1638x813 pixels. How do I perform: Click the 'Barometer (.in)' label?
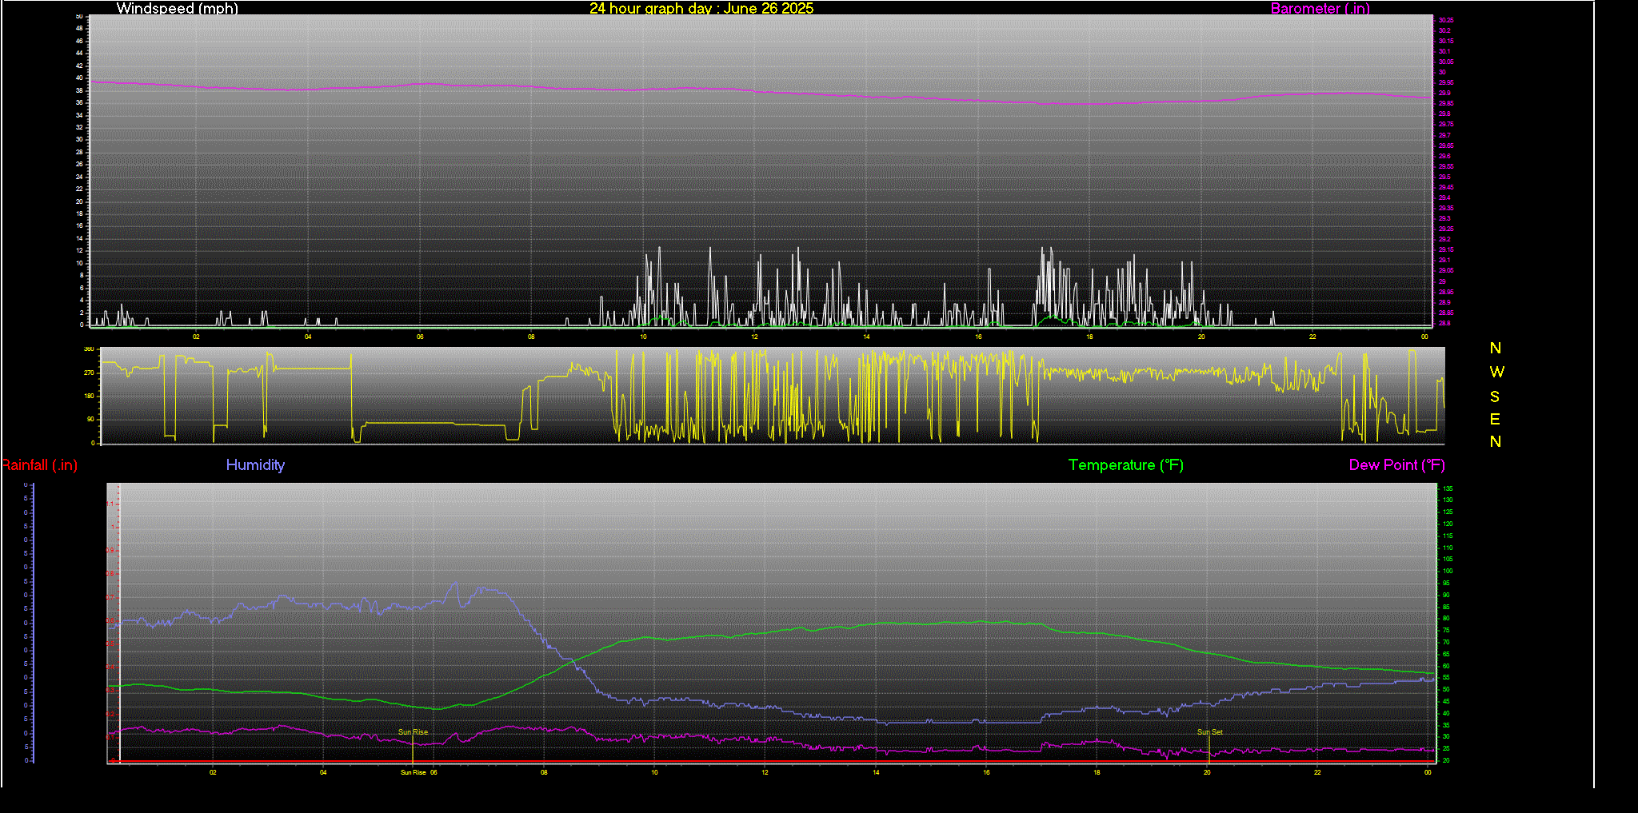click(x=1320, y=8)
